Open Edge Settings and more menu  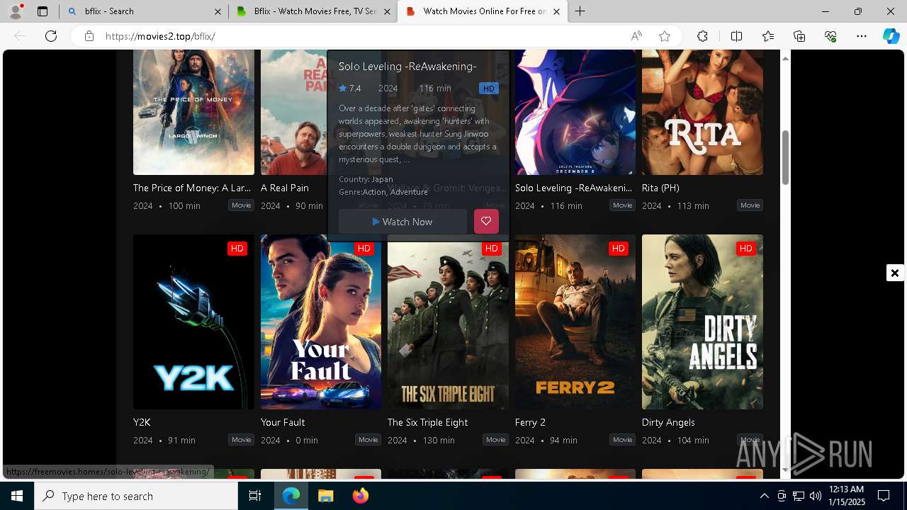coord(862,36)
